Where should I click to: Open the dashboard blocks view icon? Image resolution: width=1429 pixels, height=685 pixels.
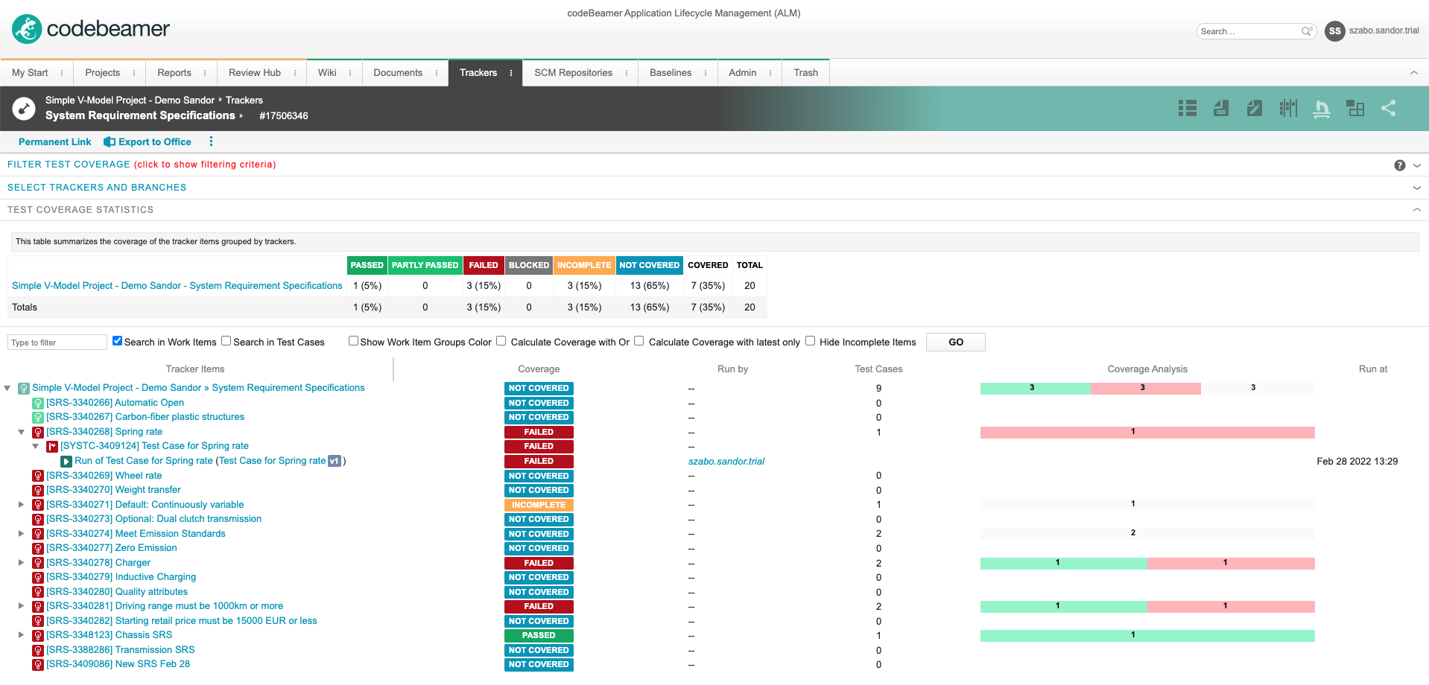tap(1354, 109)
